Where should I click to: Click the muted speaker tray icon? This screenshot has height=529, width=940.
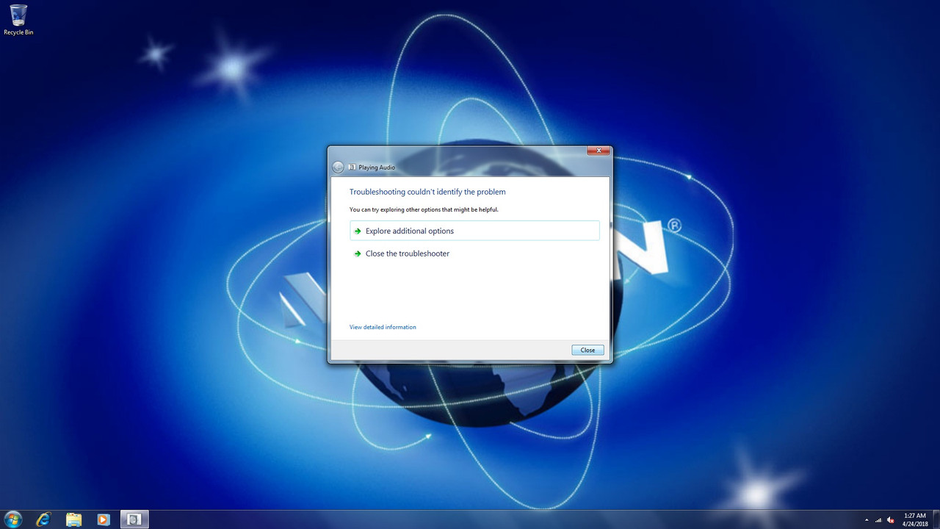(891, 519)
